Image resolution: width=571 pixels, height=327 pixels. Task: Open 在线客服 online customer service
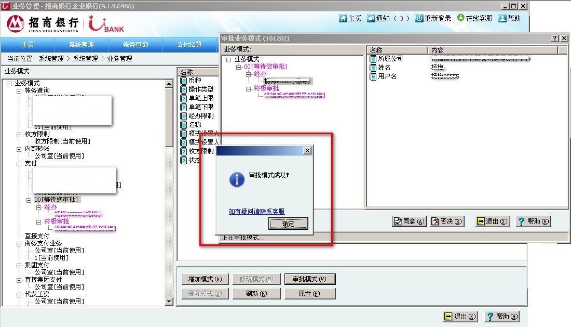tap(460, 18)
